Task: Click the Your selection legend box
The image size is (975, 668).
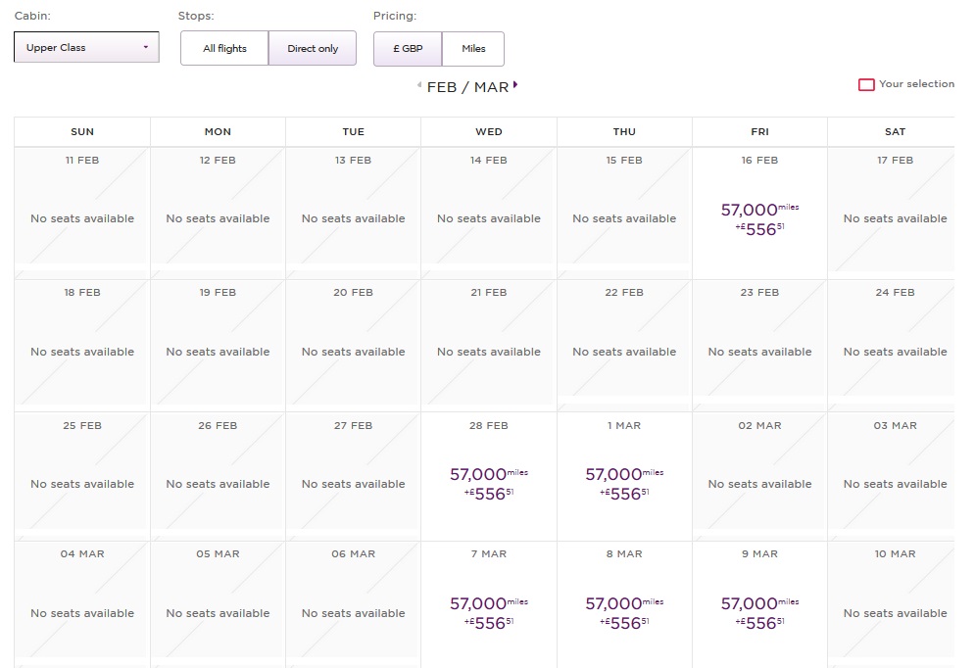Action: pos(866,85)
